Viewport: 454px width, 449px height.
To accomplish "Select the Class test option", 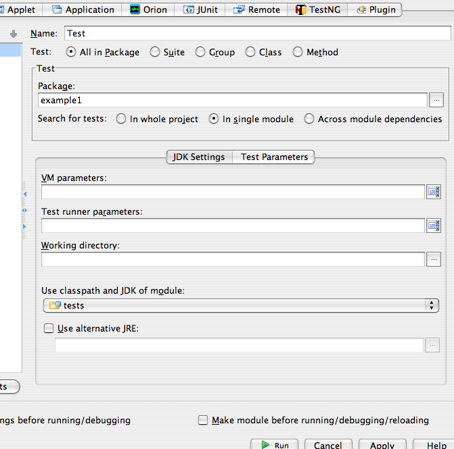I will click(250, 52).
